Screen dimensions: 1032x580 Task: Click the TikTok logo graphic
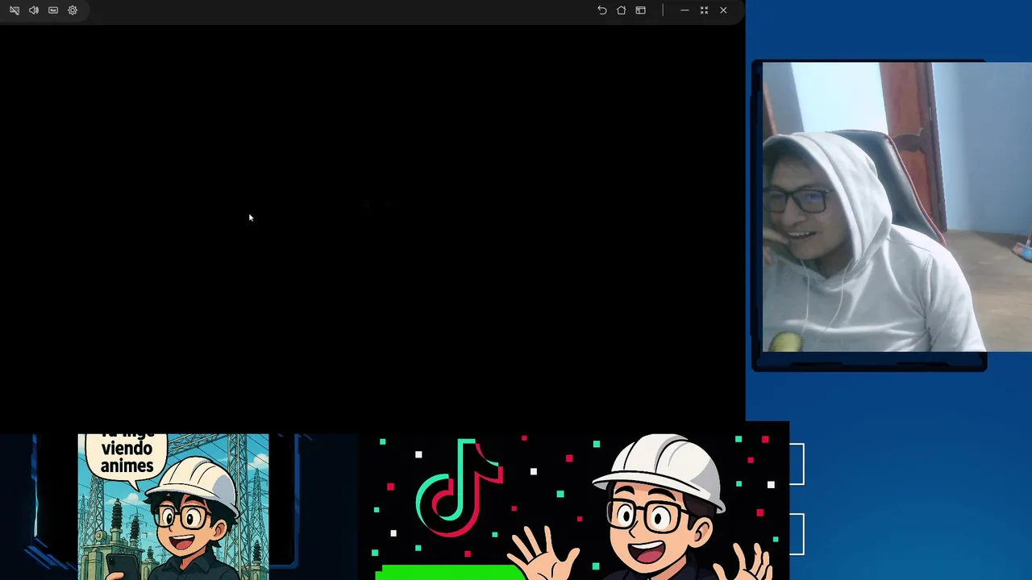pyautogui.click(x=459, y=488)
